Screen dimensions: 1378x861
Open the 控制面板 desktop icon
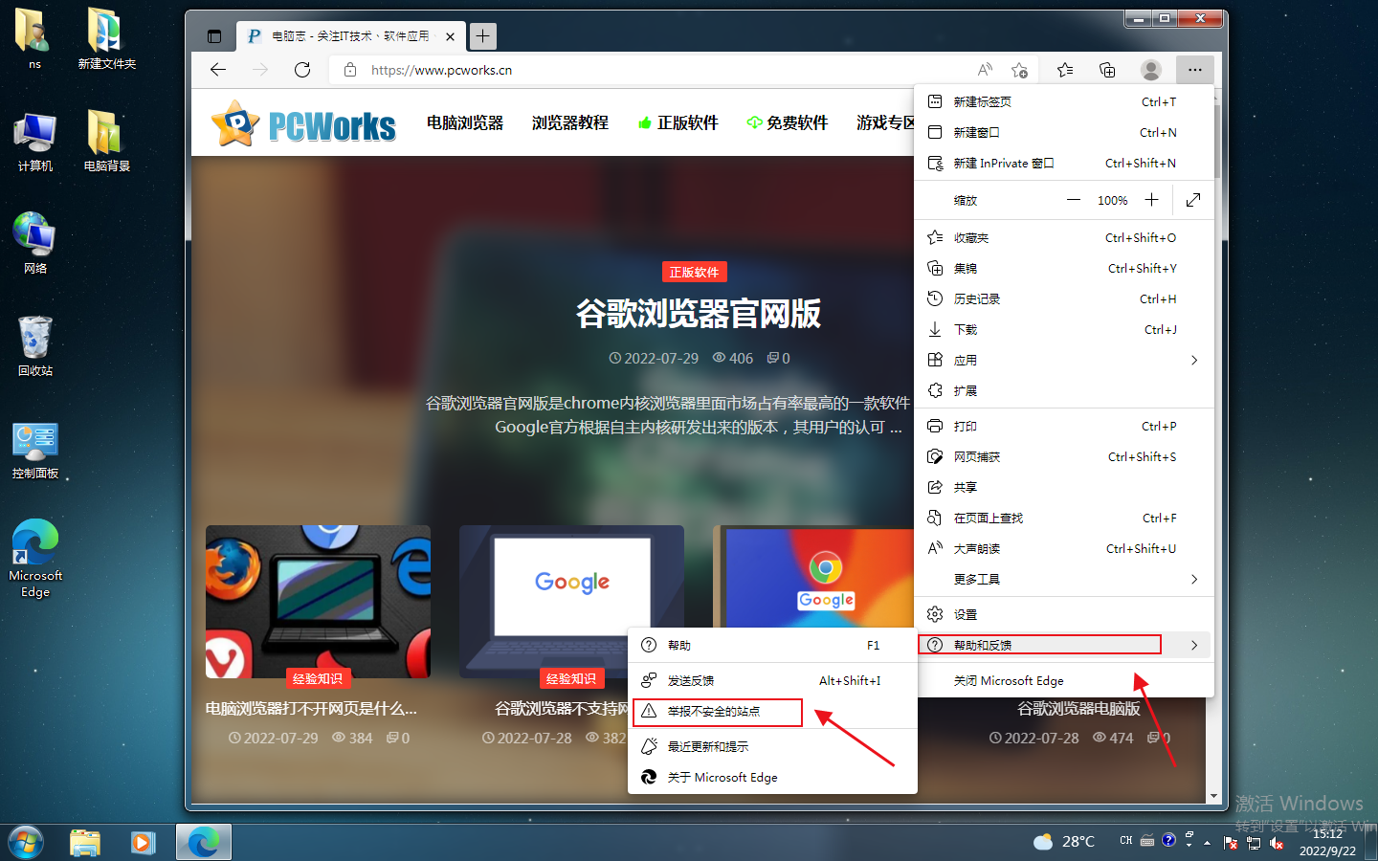[x=35, y=451]
